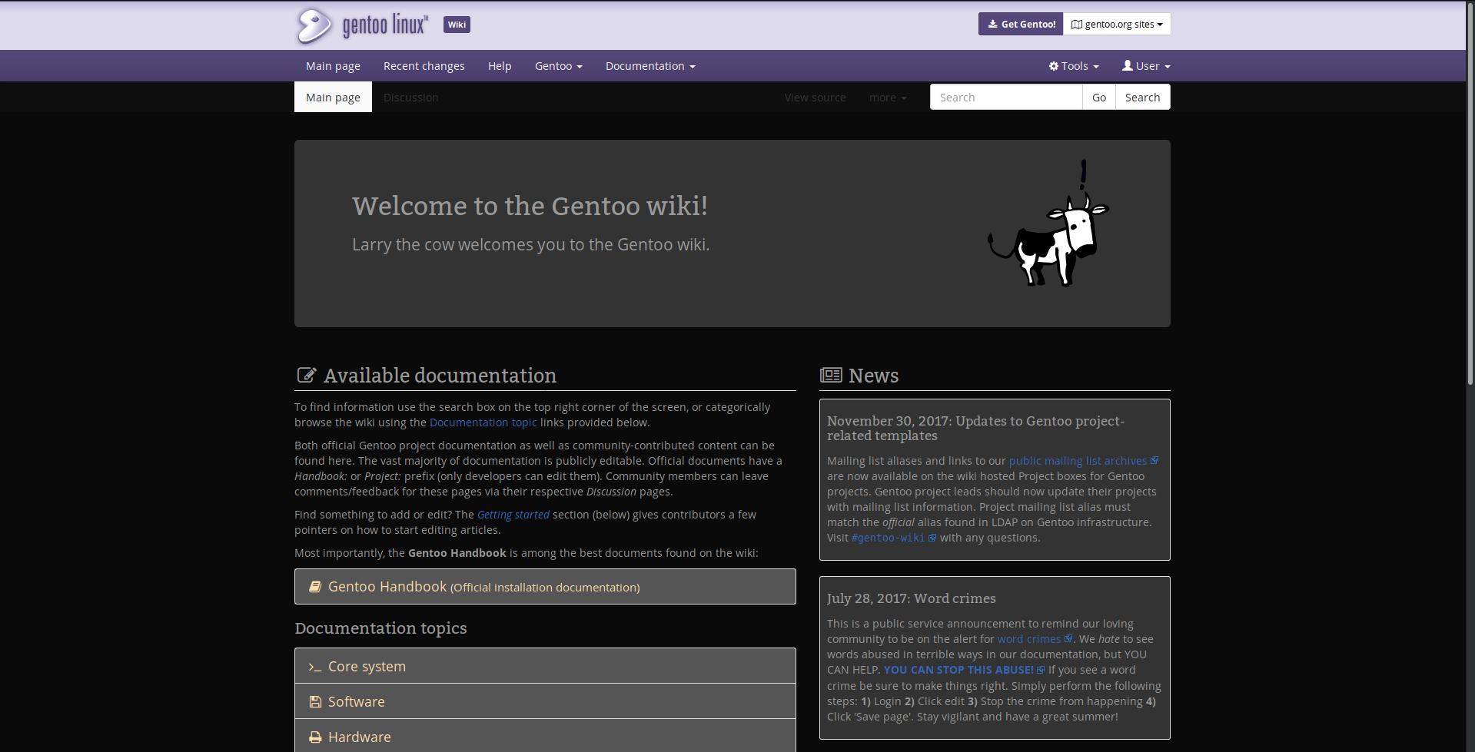This screenshot has width=1475, height=752.
Task: Switch to the Discussion tab
Action: (x=410, y=97)
